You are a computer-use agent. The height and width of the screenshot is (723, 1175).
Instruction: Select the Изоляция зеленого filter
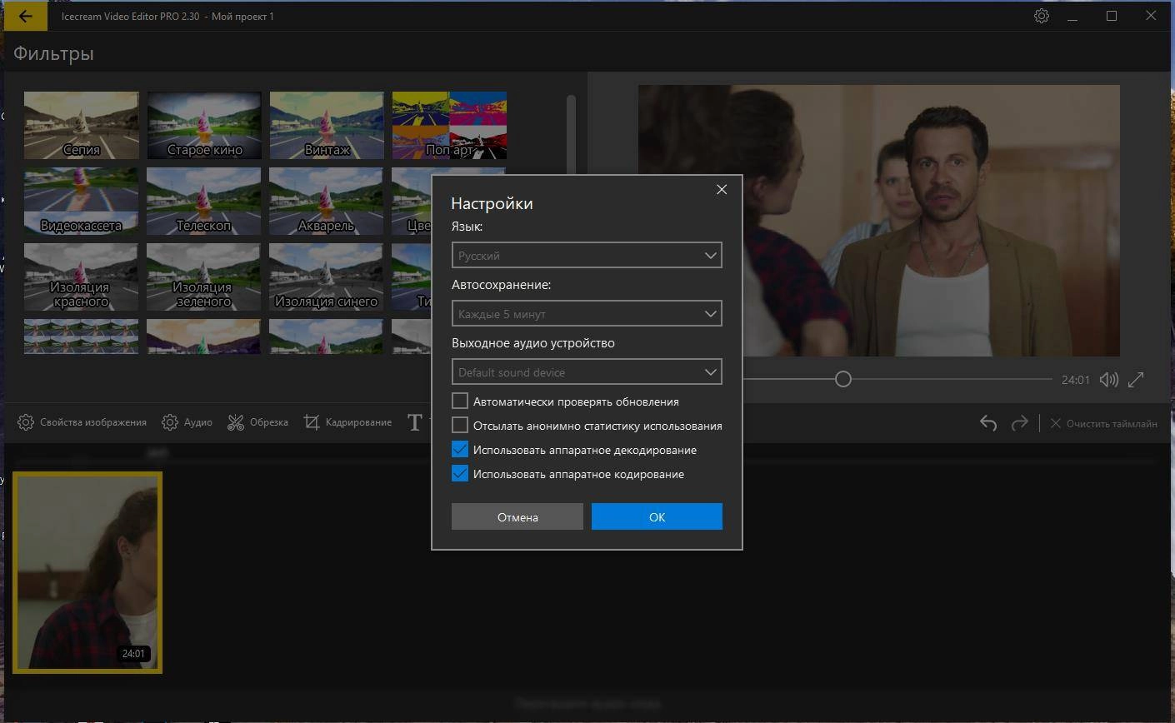click(204, 277)
